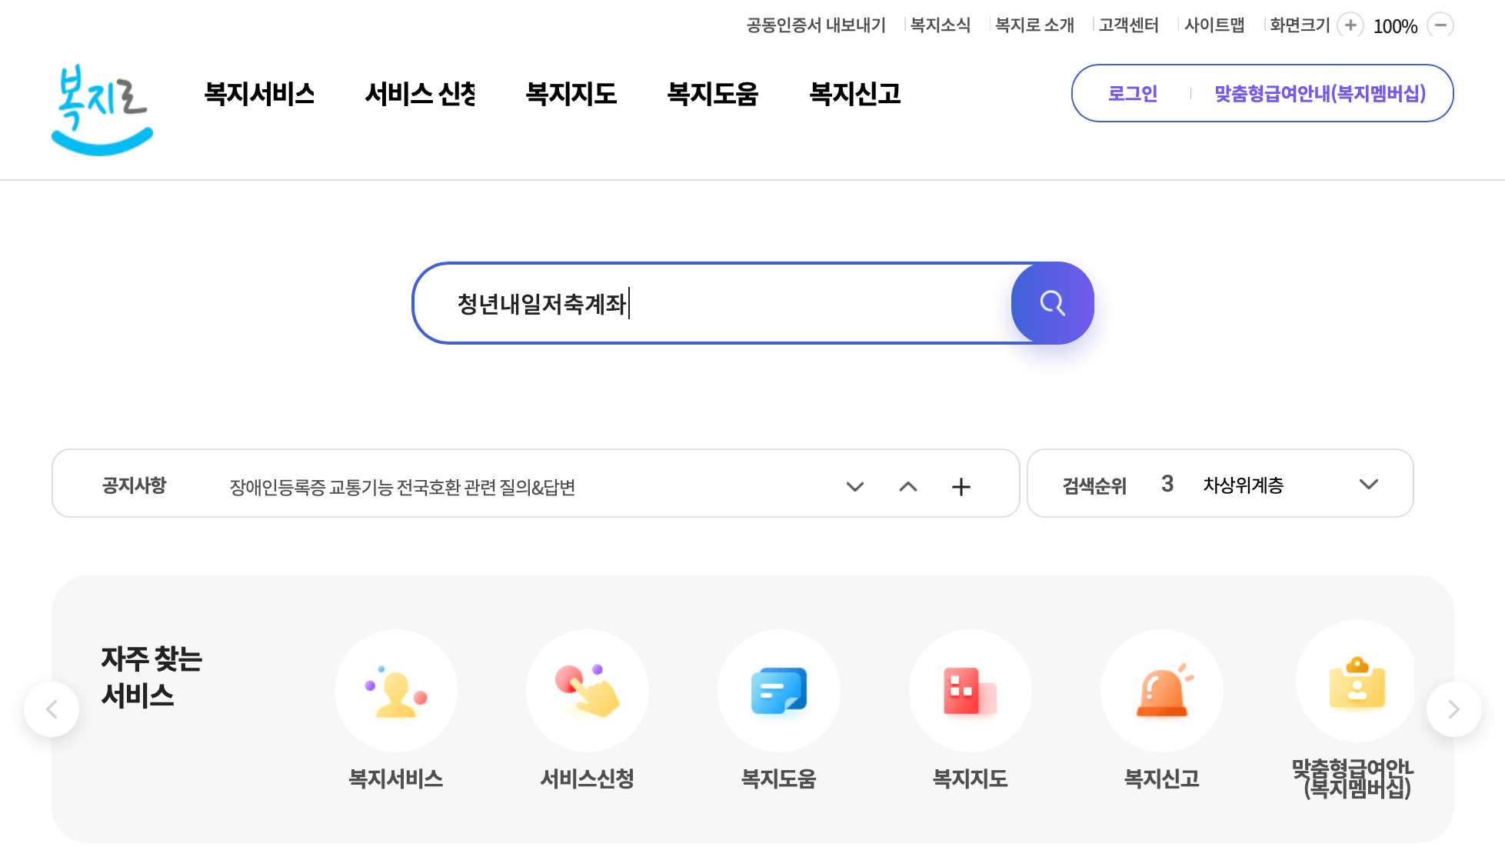The width and height of the screenshot is (1505, 847).
Task: Increase screen size with 화면크기 plus control
Action: click(x=1350, y=25)
